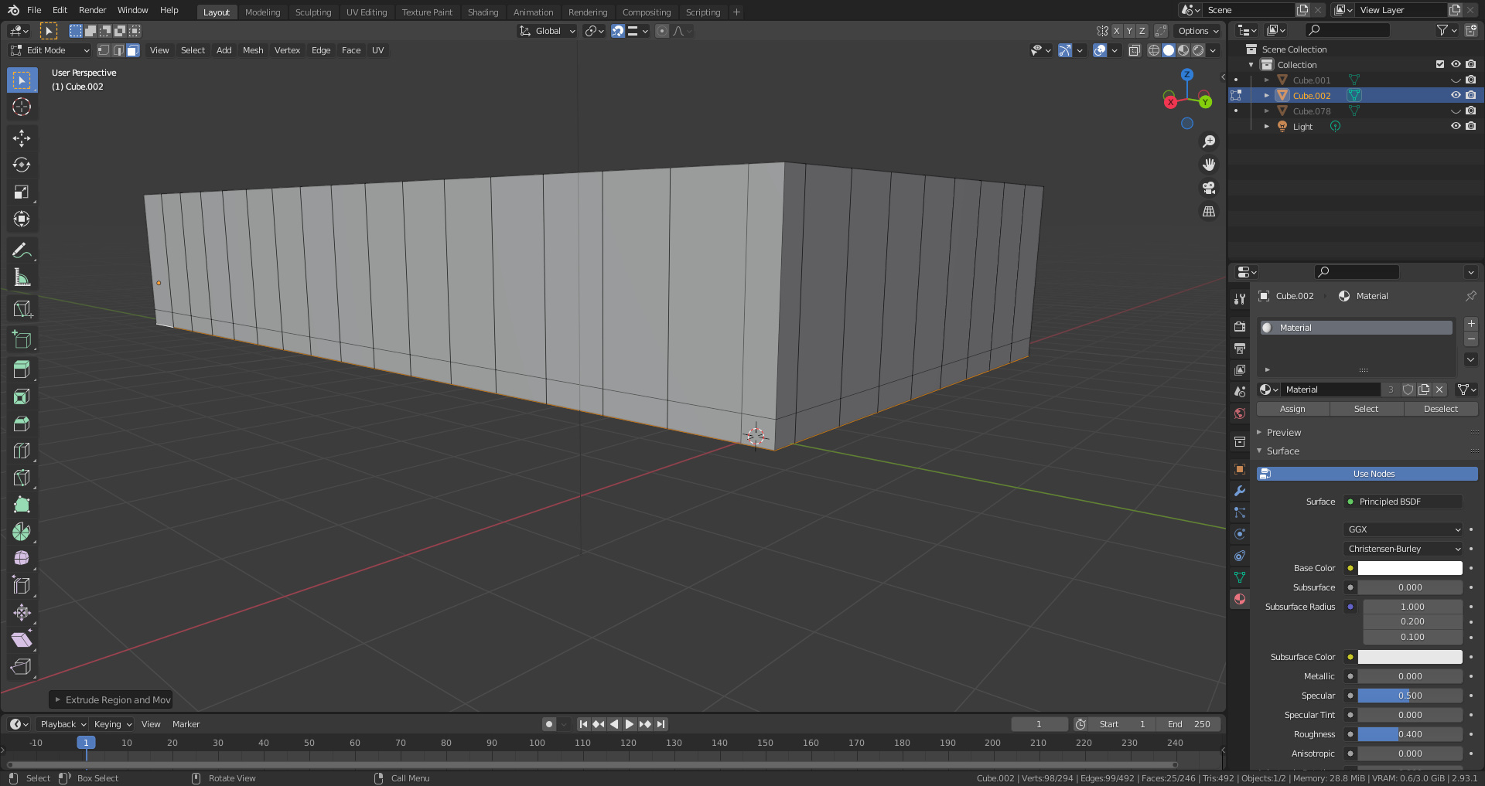Click the Base Color swatch

click(1409, 568)
